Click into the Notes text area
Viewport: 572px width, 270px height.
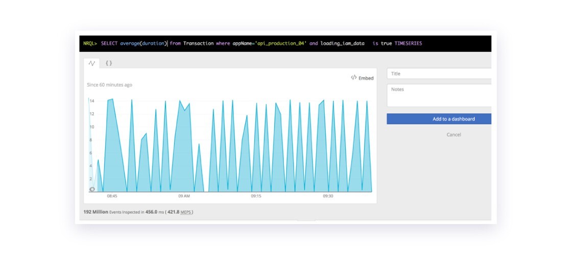(439, 95)
